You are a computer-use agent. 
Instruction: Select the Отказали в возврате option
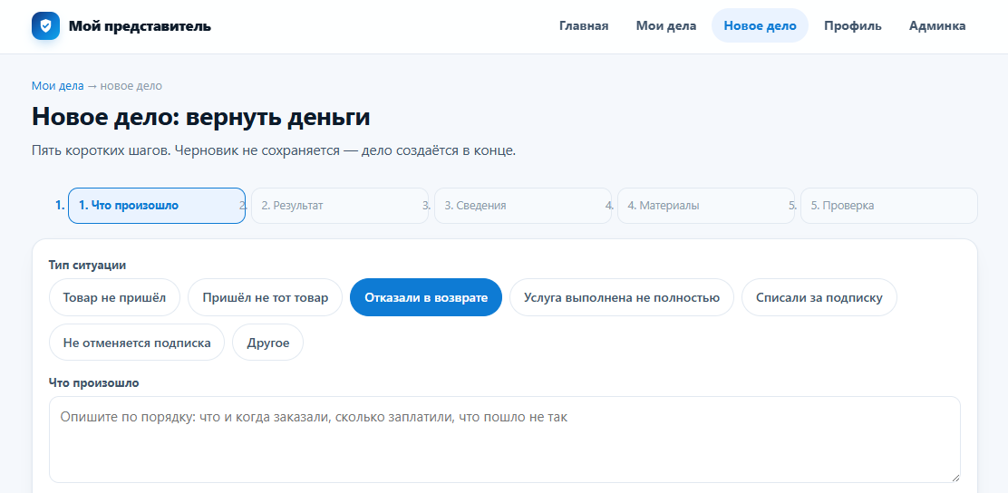[x=425, y=297]
